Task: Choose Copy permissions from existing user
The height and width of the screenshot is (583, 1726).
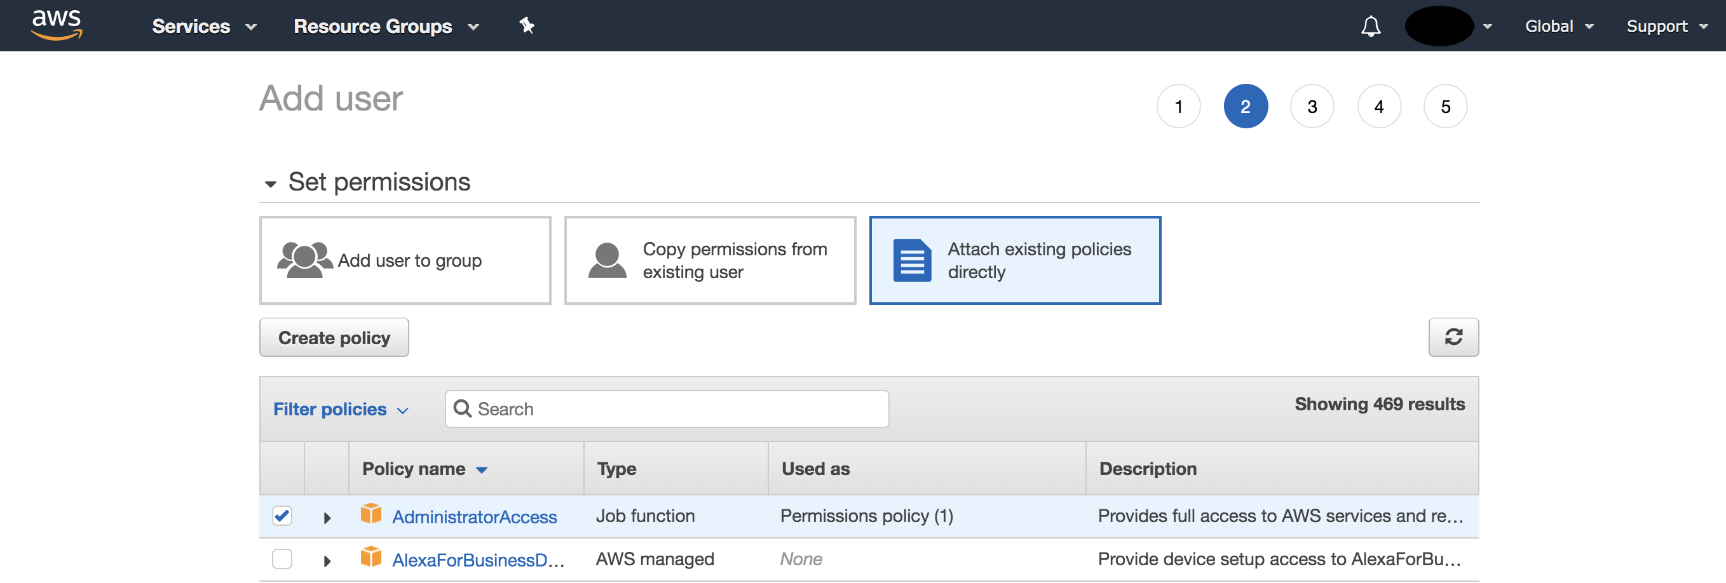Action: tap(710, 260)
